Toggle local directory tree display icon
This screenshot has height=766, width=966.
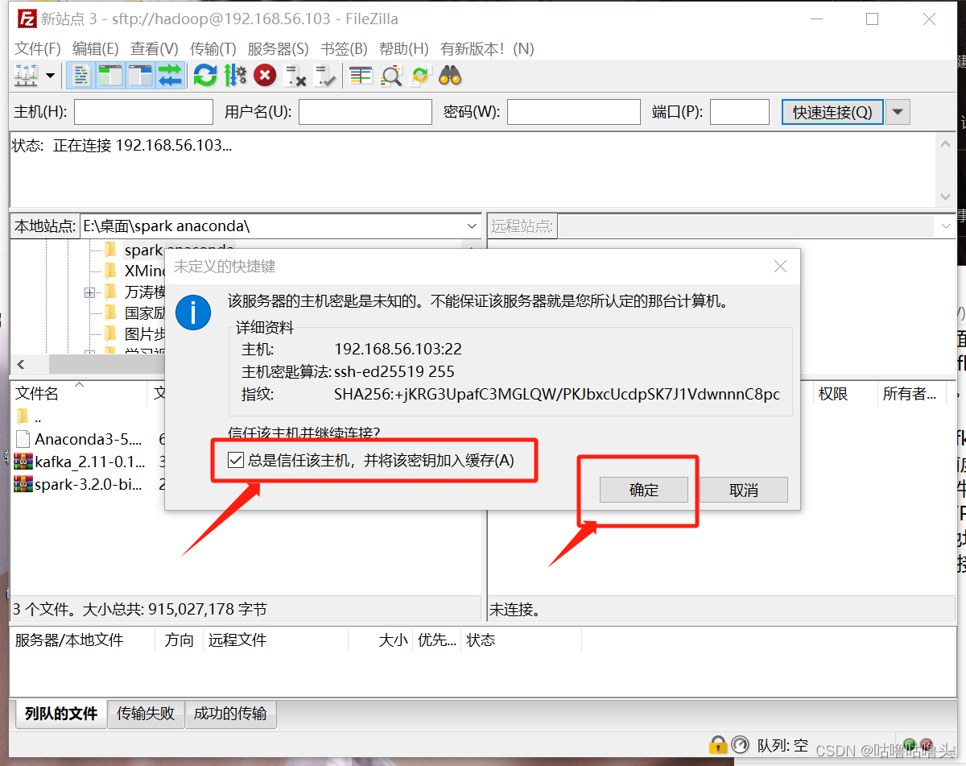(x=109, y=77)
